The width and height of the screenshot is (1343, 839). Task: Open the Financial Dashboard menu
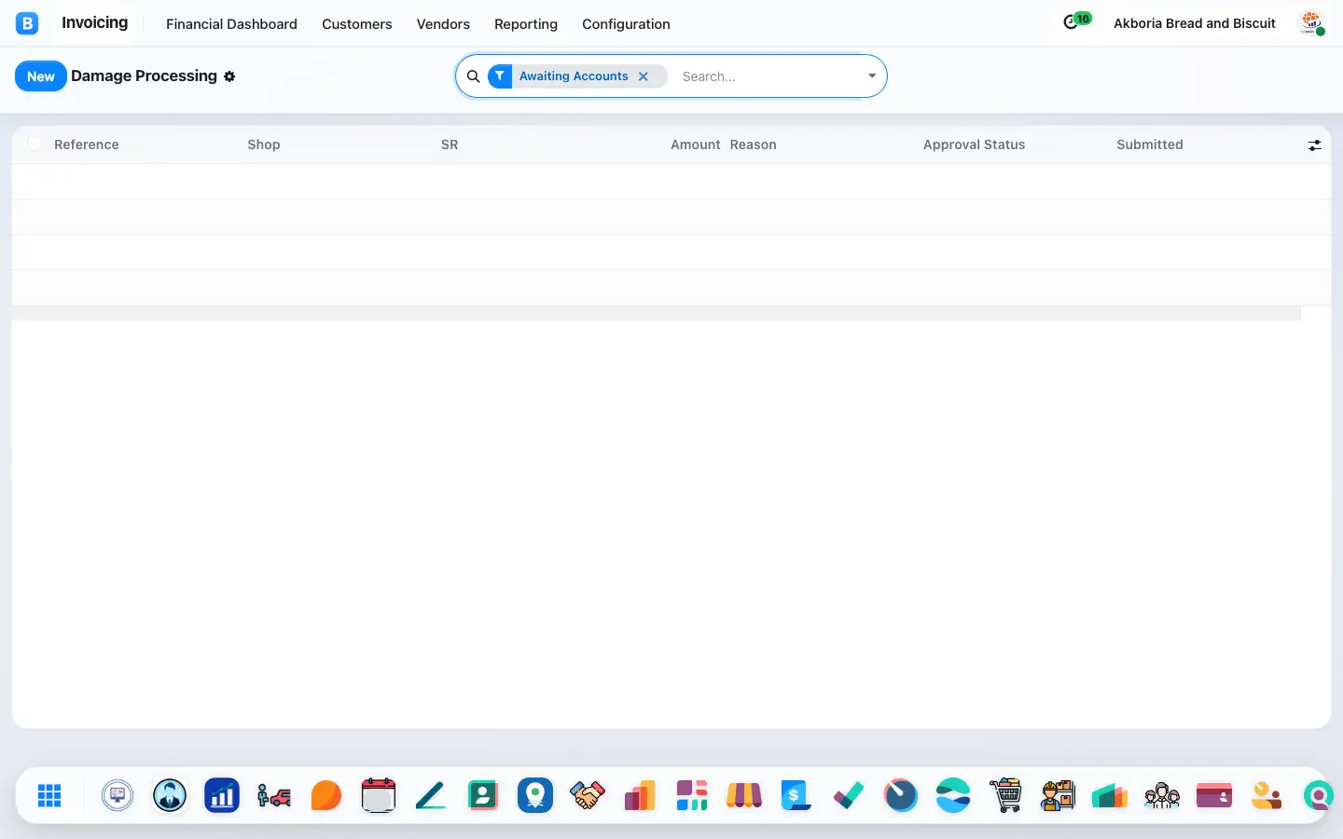pyautogui.click(x=231, y=24)
